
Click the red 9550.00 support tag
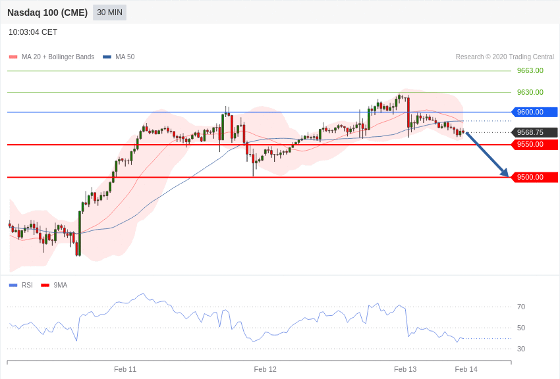(535, 144)
